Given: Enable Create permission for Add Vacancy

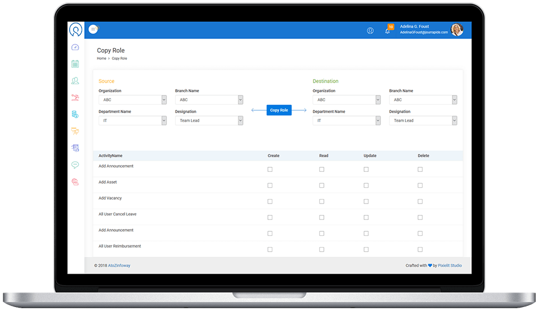Looking at the screenshot, I should [270, 201].
